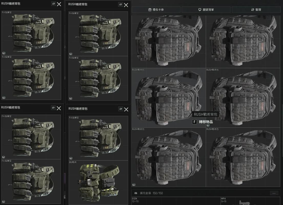Image resolution: width=283 pixels, height=205 pixels.
Task: Select top FA指揮官 rig in upper-left window
Action: pyautogui.click(x=32, y=33)
